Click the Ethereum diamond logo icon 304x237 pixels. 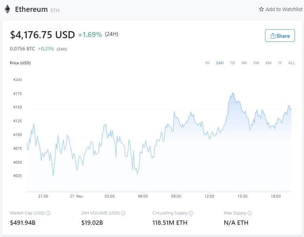(x=7, y=9)
